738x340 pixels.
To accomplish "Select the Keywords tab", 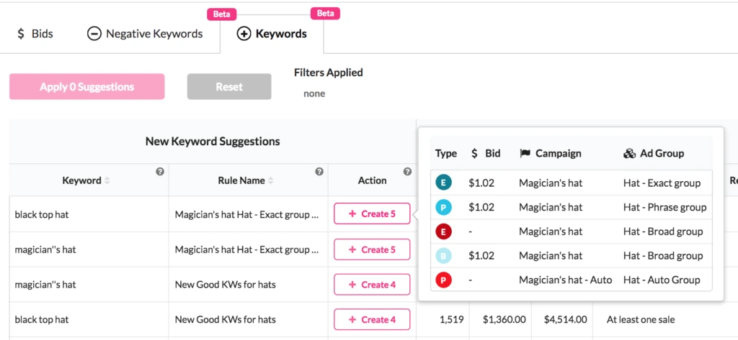I will (x=272, y=34).
